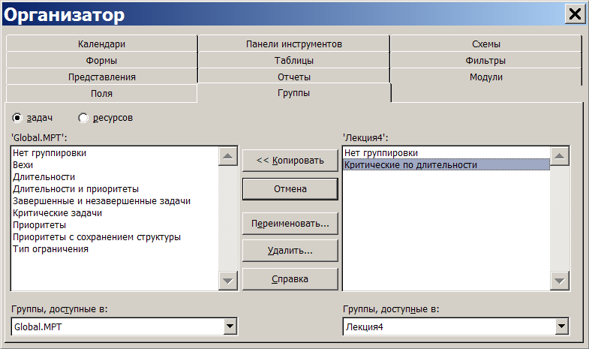Select Критические по длительности entry
The height and width of the screenshot is (349, 589).
446,165
